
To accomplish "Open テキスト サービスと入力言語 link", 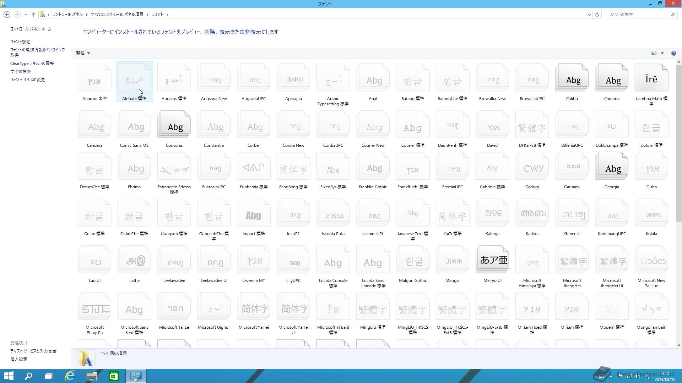I will point(33,351).
